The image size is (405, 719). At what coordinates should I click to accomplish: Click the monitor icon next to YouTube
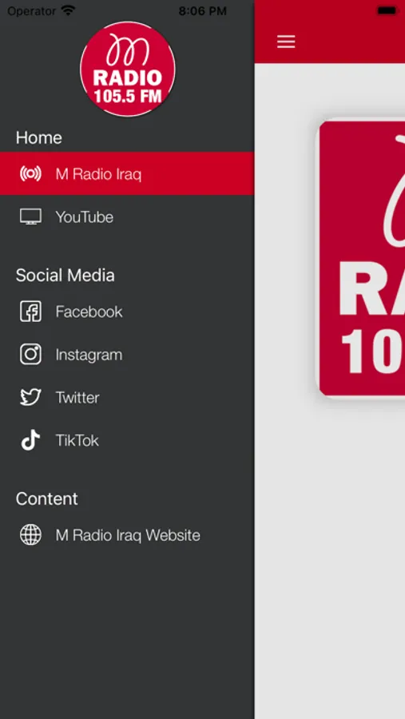pos(30,216)
